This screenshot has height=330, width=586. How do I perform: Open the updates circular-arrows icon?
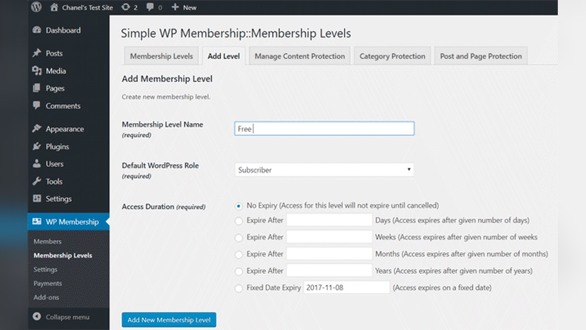tap(125, 7)
